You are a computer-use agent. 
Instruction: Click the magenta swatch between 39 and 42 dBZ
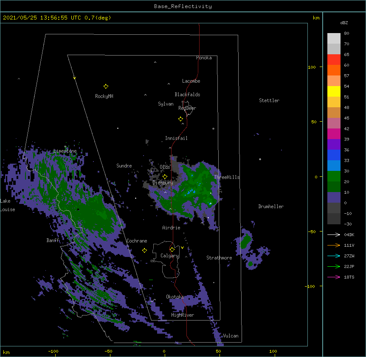pos(334,134)
